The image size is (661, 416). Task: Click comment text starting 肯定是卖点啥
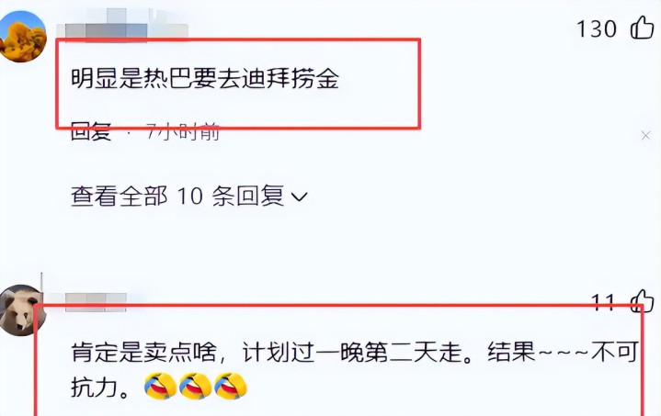pos(354,370)
